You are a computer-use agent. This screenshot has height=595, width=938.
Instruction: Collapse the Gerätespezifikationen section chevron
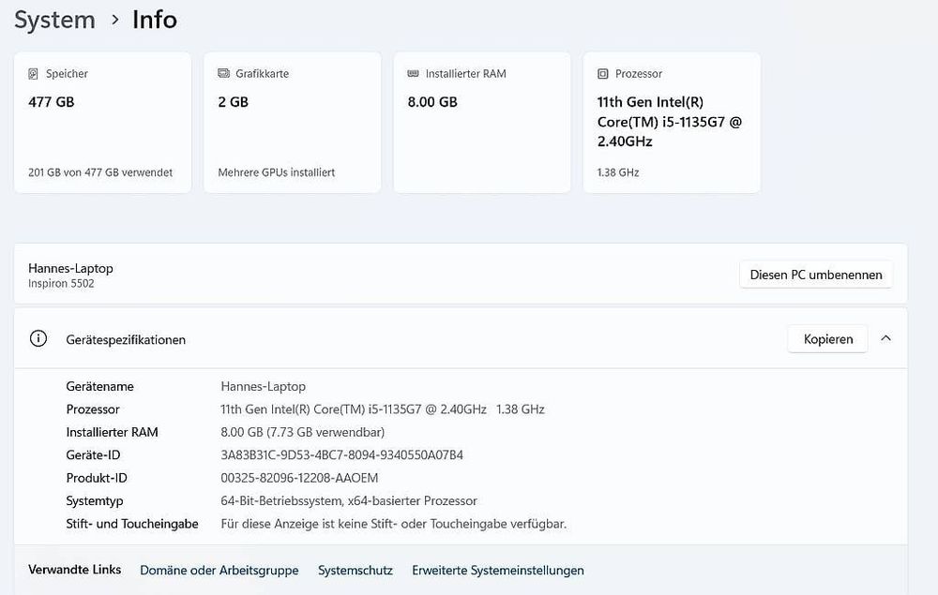tap(886, 338)
